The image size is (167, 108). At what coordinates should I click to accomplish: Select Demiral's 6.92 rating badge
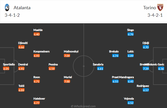click(22, 69)
